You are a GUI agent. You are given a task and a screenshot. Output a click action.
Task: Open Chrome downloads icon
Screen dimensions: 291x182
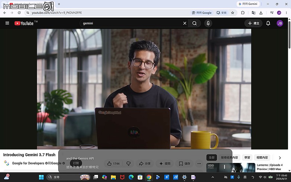[261, 13]
